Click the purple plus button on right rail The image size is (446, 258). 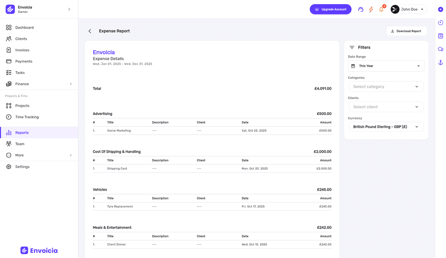pyautogui.click(x=440, y=9)
